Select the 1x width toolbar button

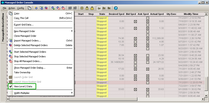coord(99,8)
